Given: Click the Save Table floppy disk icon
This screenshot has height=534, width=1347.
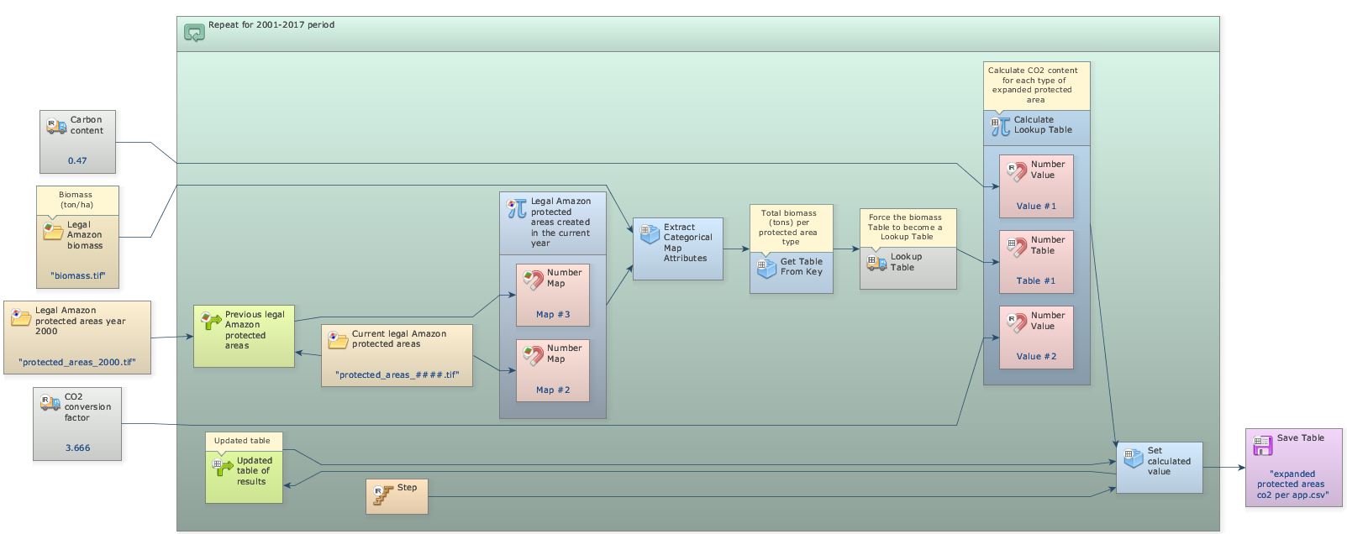Looking at the screenshot, I should (1262, 446).
